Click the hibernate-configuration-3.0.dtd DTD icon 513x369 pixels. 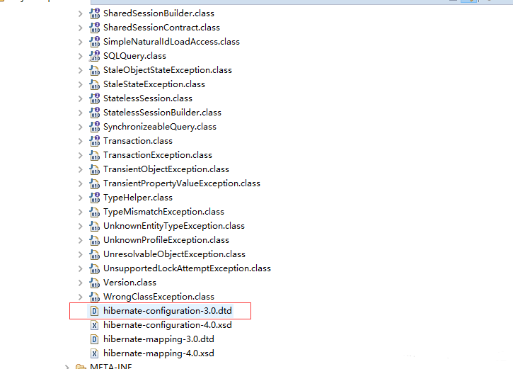point(94,311)
